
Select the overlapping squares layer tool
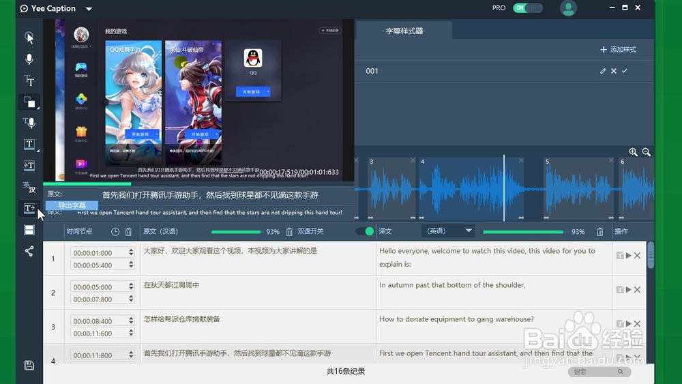(29, 102)
